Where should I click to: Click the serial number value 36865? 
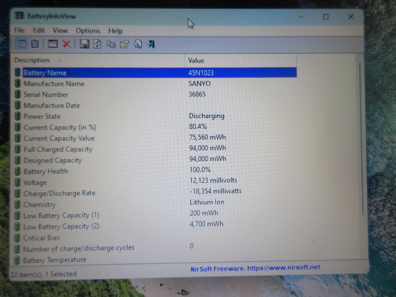(197, 94)
